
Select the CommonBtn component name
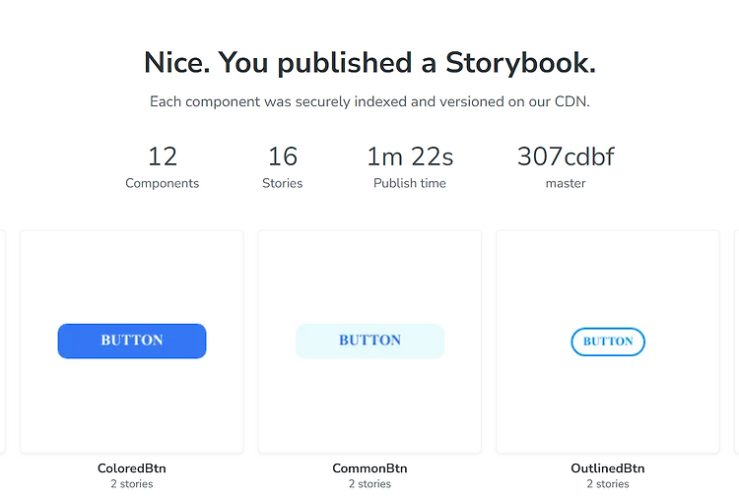click(x=369, y=468)
